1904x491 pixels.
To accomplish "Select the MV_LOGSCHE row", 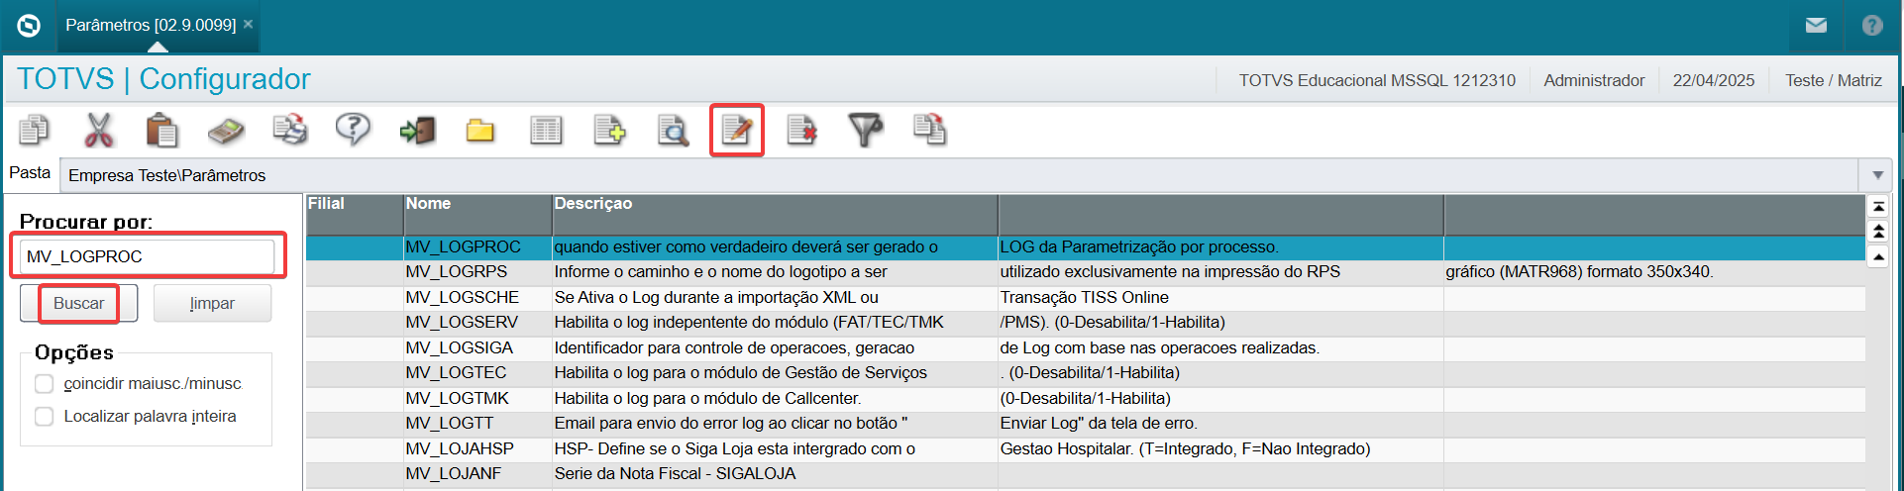I will pos(1085,297).
